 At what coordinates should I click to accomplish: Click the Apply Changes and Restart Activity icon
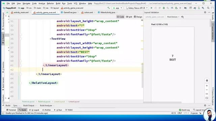click(x=156, y=8)
